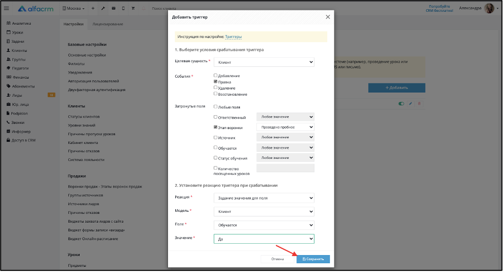Switch to the Настройки tab
The height and width of the screenshot is (272, 503).
coord(73,24)
